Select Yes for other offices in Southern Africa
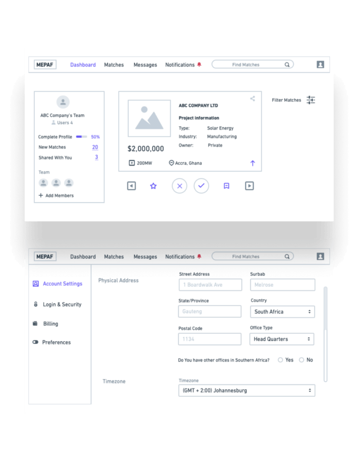The height and width of the screenshot is (461, 357). pyautogui.click(x=281, y=360)
